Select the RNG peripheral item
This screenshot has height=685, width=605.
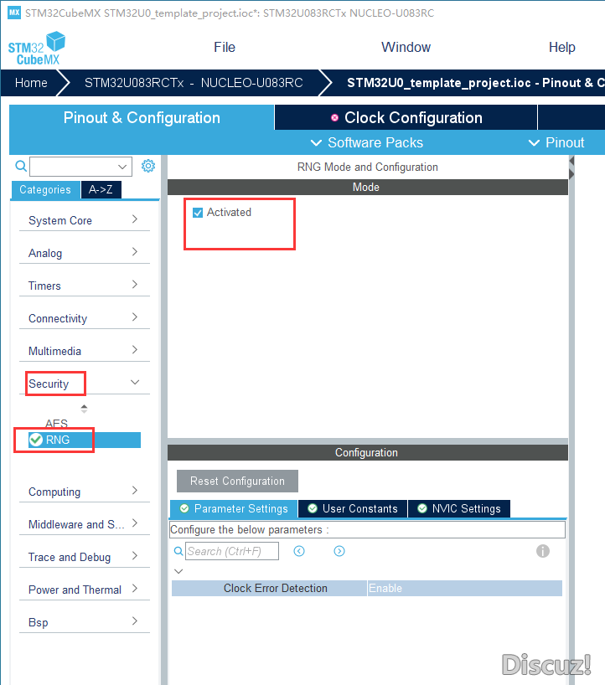pyautogui.click(x=85, y=440)
